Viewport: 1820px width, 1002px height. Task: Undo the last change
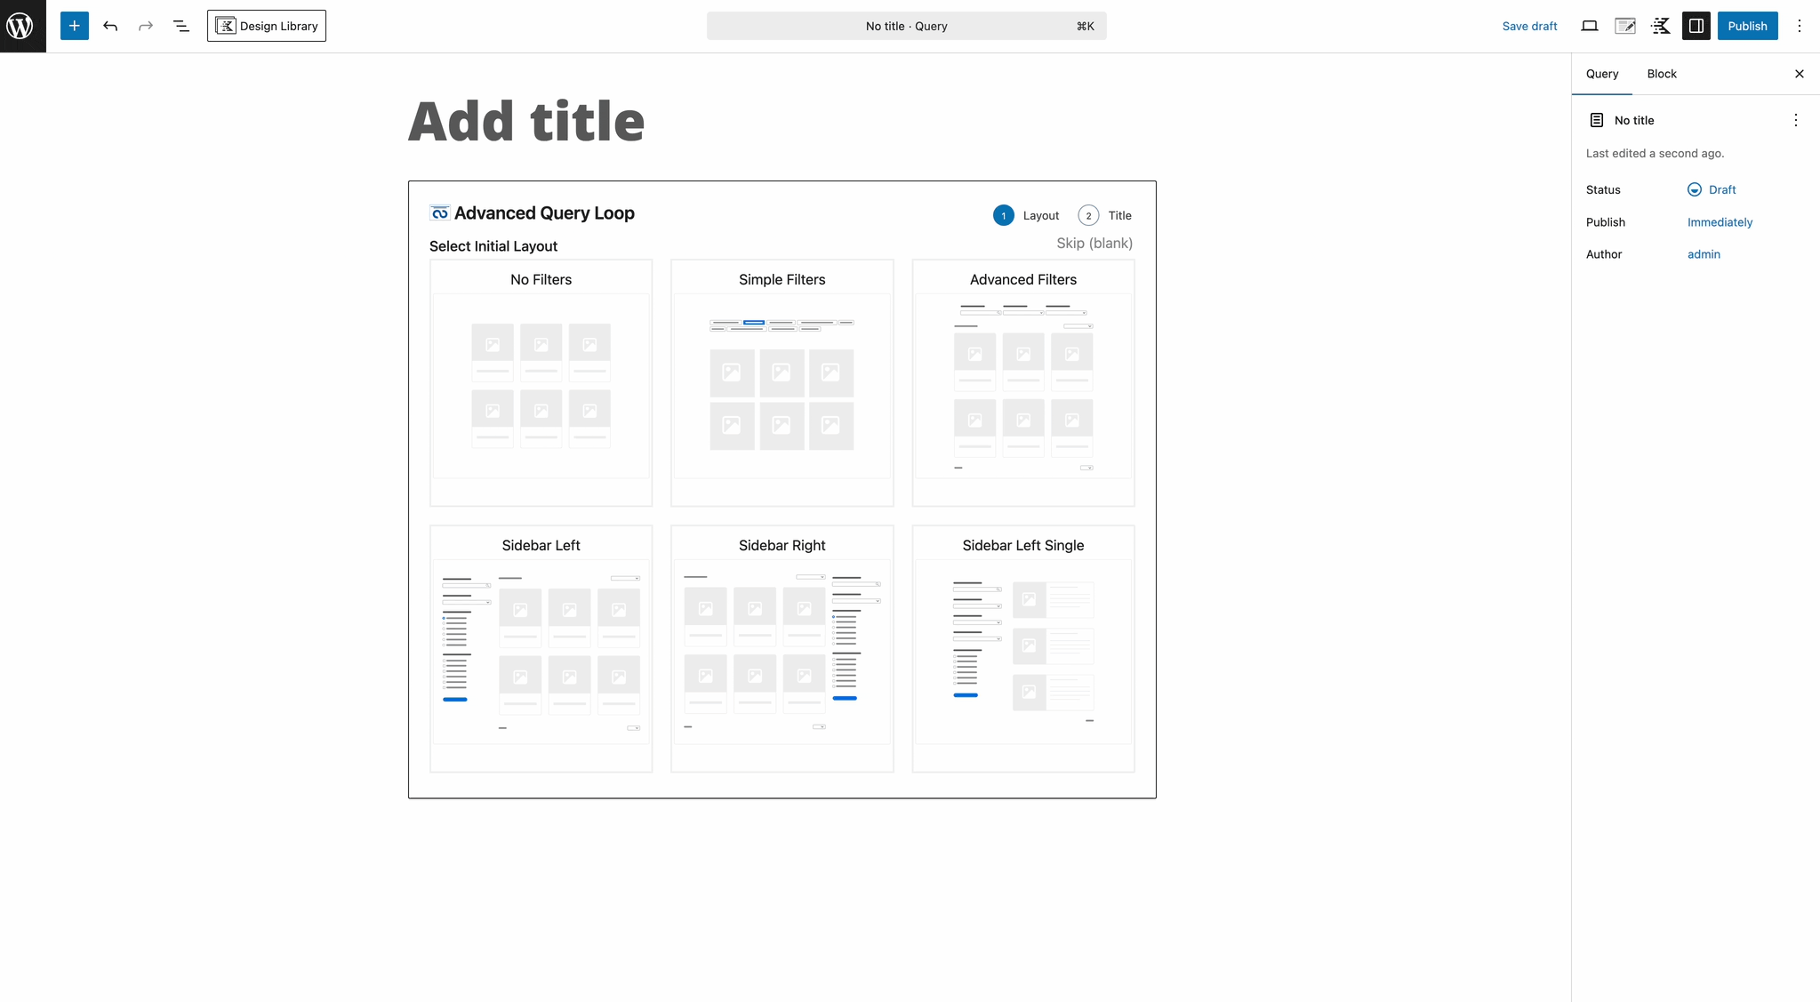click(110, 26)
